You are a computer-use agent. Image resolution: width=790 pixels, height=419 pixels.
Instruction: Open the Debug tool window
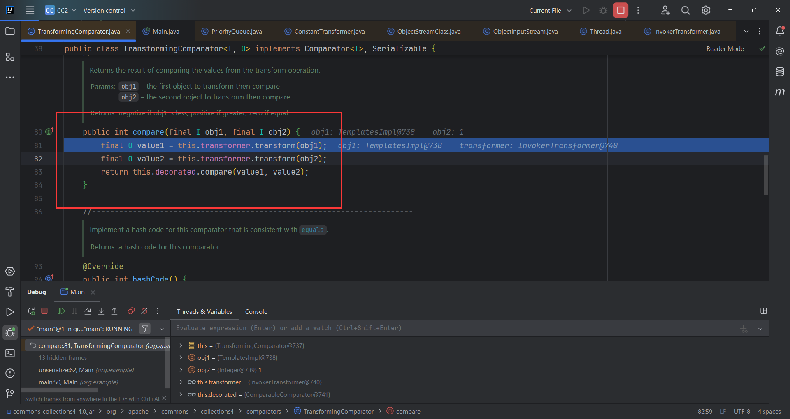(10, 332)
